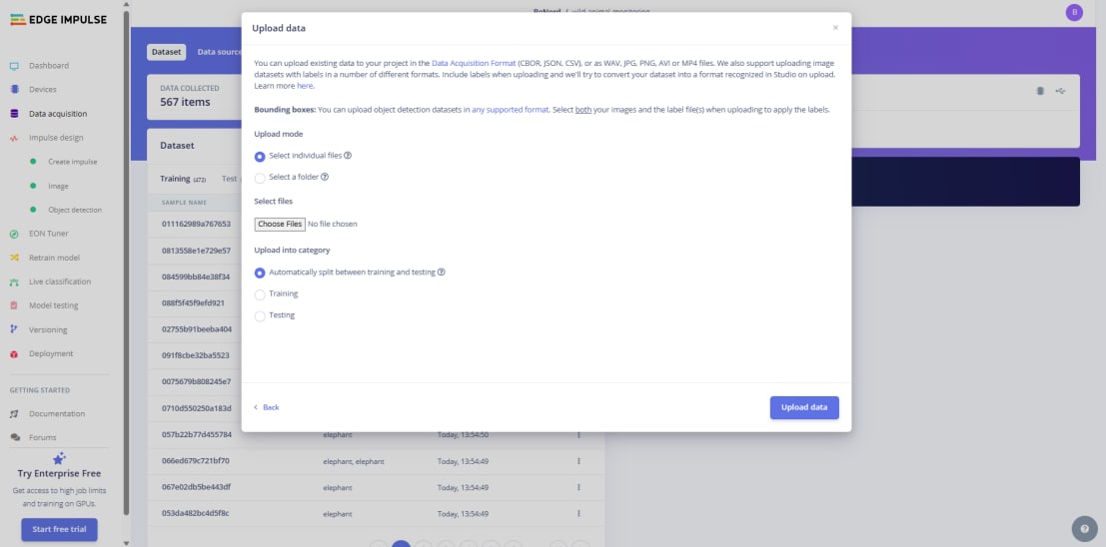Click the Devices icon in sidebar

[14, 90]
